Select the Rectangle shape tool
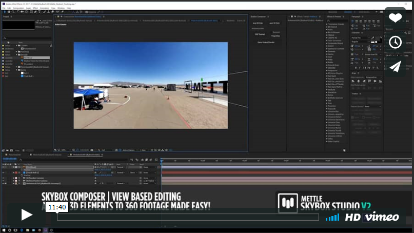This screenshot has width=414, height=233. (x=31, y=12)
